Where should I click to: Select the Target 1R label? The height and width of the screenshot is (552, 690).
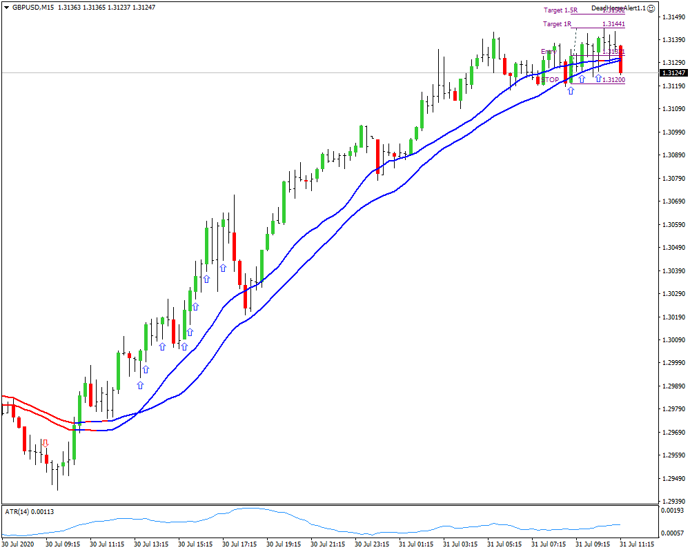pyautogui.click(x=557, y=23)
